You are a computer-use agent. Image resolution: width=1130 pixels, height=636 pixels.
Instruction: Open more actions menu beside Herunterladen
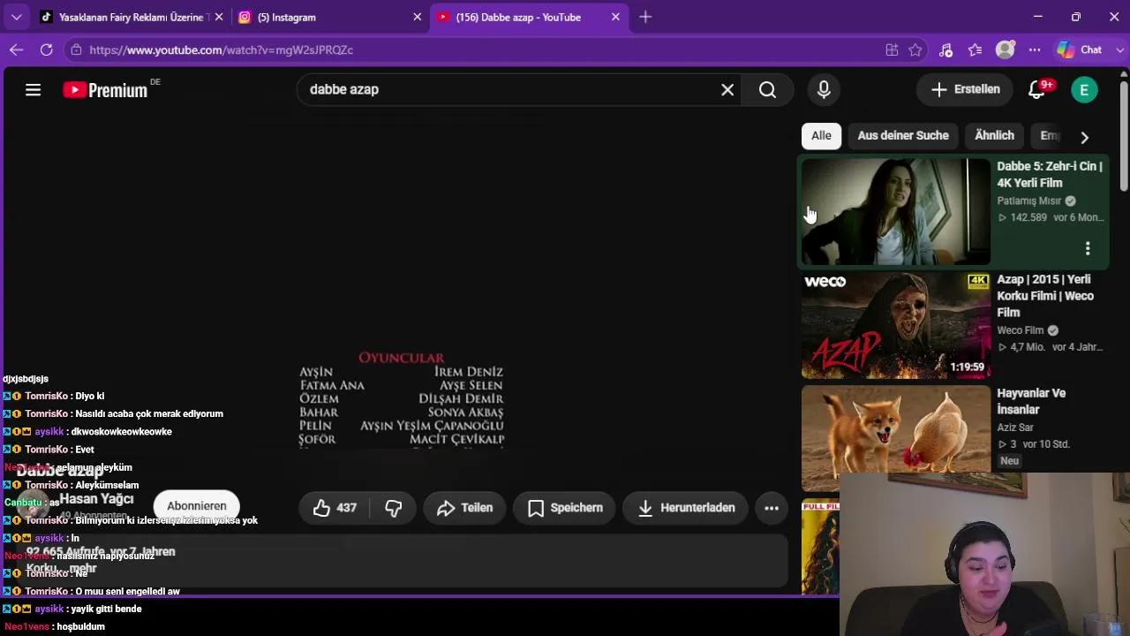point(772,508)
